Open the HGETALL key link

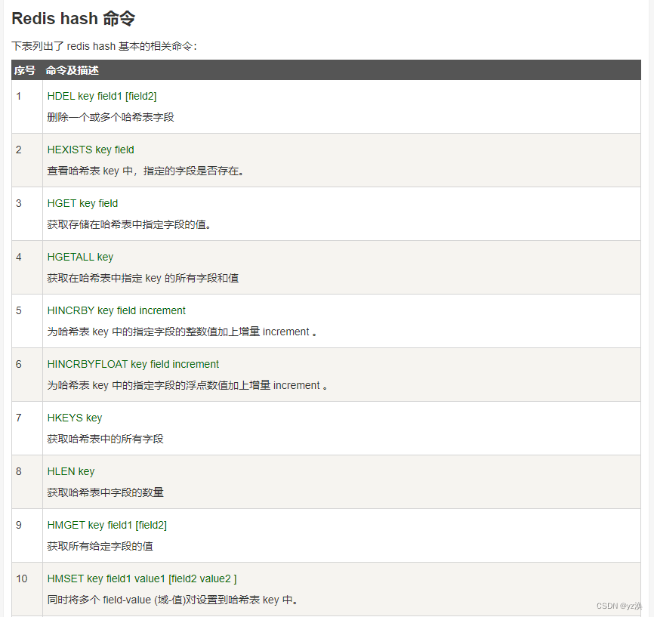tap(80, 257)
